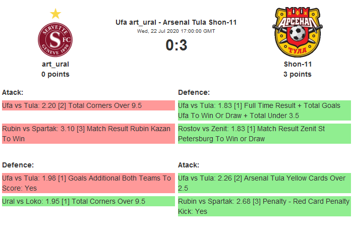The image size is (353, 232).
Task: Click the Servette FC club logo
Action: click(55, 40)
